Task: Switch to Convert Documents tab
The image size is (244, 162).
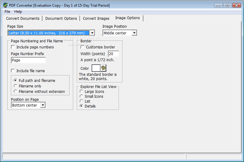Action: click(23, 18)
